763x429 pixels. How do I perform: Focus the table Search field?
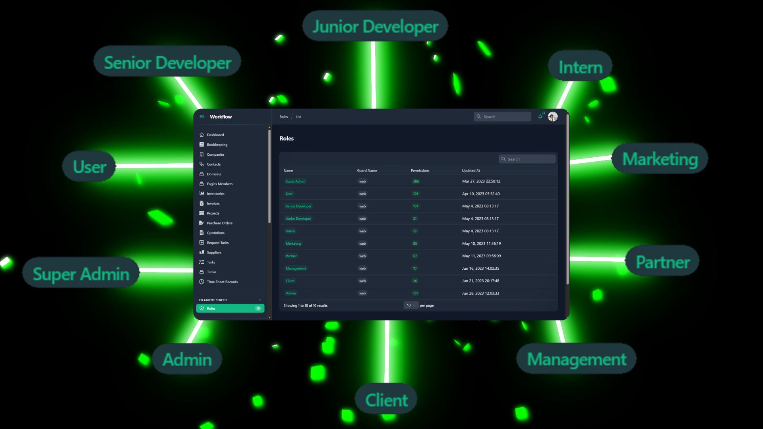pos(527,159)
